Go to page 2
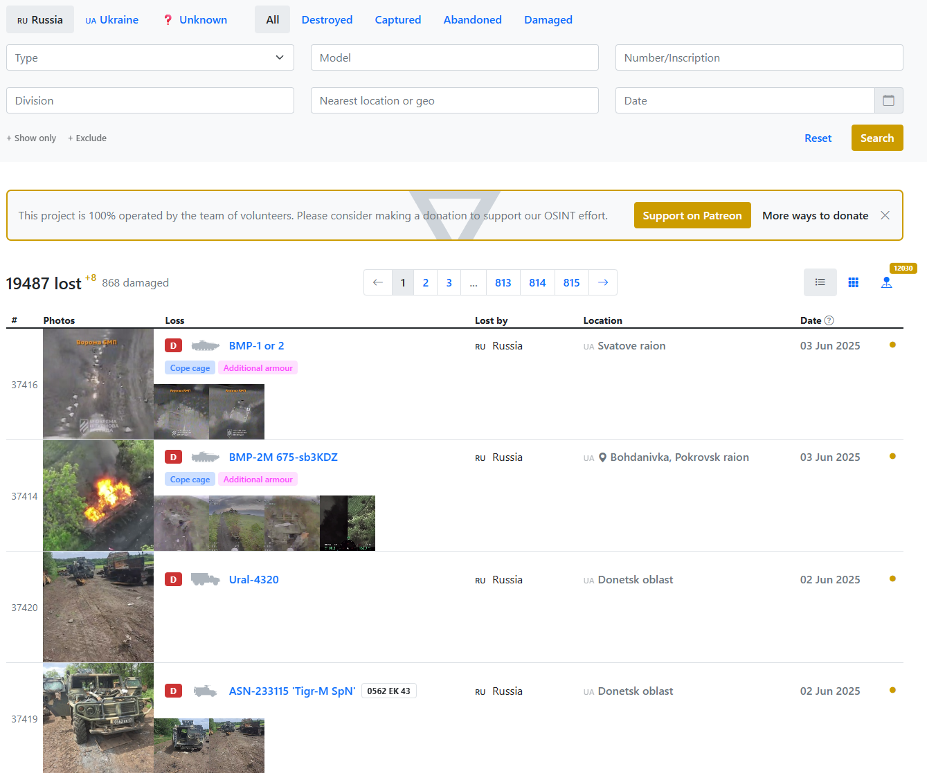The image size is (927, 773). click(x=426, y=282)
